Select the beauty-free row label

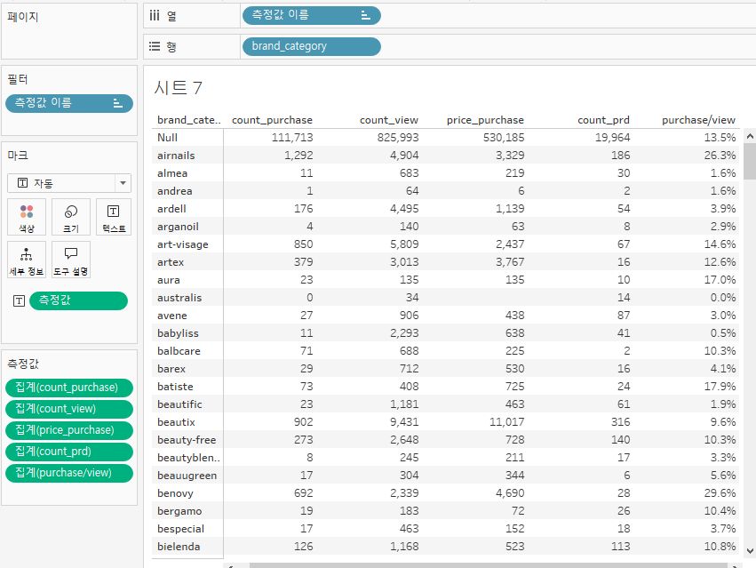187,440
